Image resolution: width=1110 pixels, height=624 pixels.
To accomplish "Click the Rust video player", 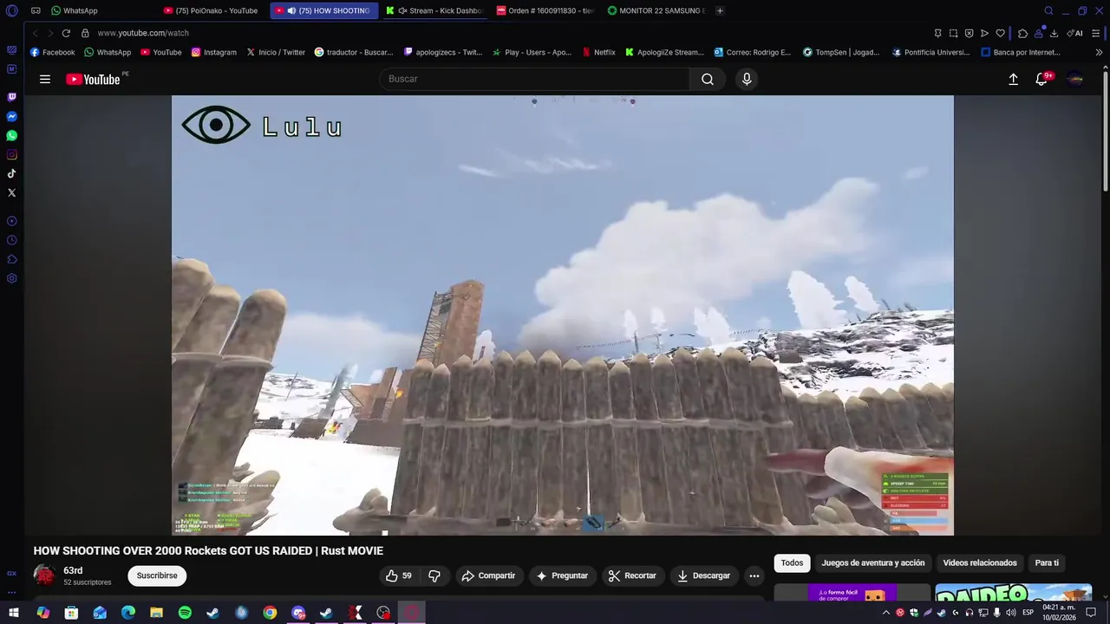I will tap(563, 315).
